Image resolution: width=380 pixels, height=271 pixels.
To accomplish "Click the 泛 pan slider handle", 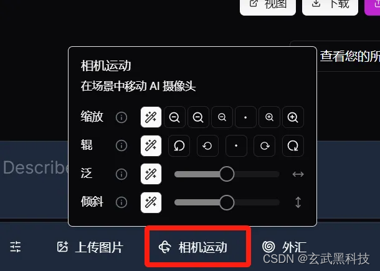I will click(x=227, y=174).
